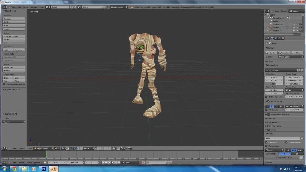The image size is (306, 172).
Task: Open Windows Explorer from the taskbar
Action: pos(24,169)
